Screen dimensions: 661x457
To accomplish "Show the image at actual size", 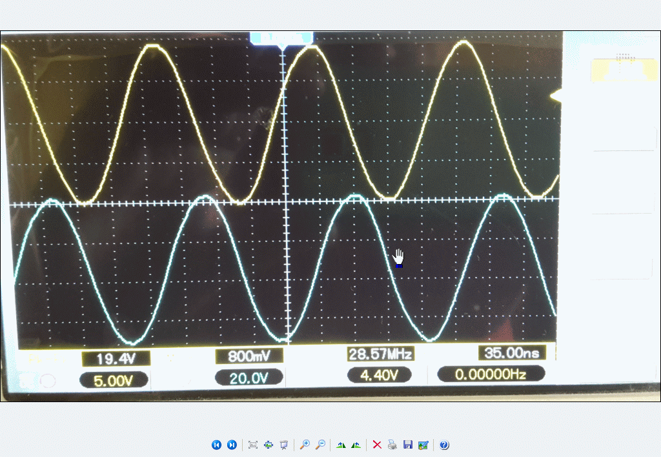I will coord(269,445).
